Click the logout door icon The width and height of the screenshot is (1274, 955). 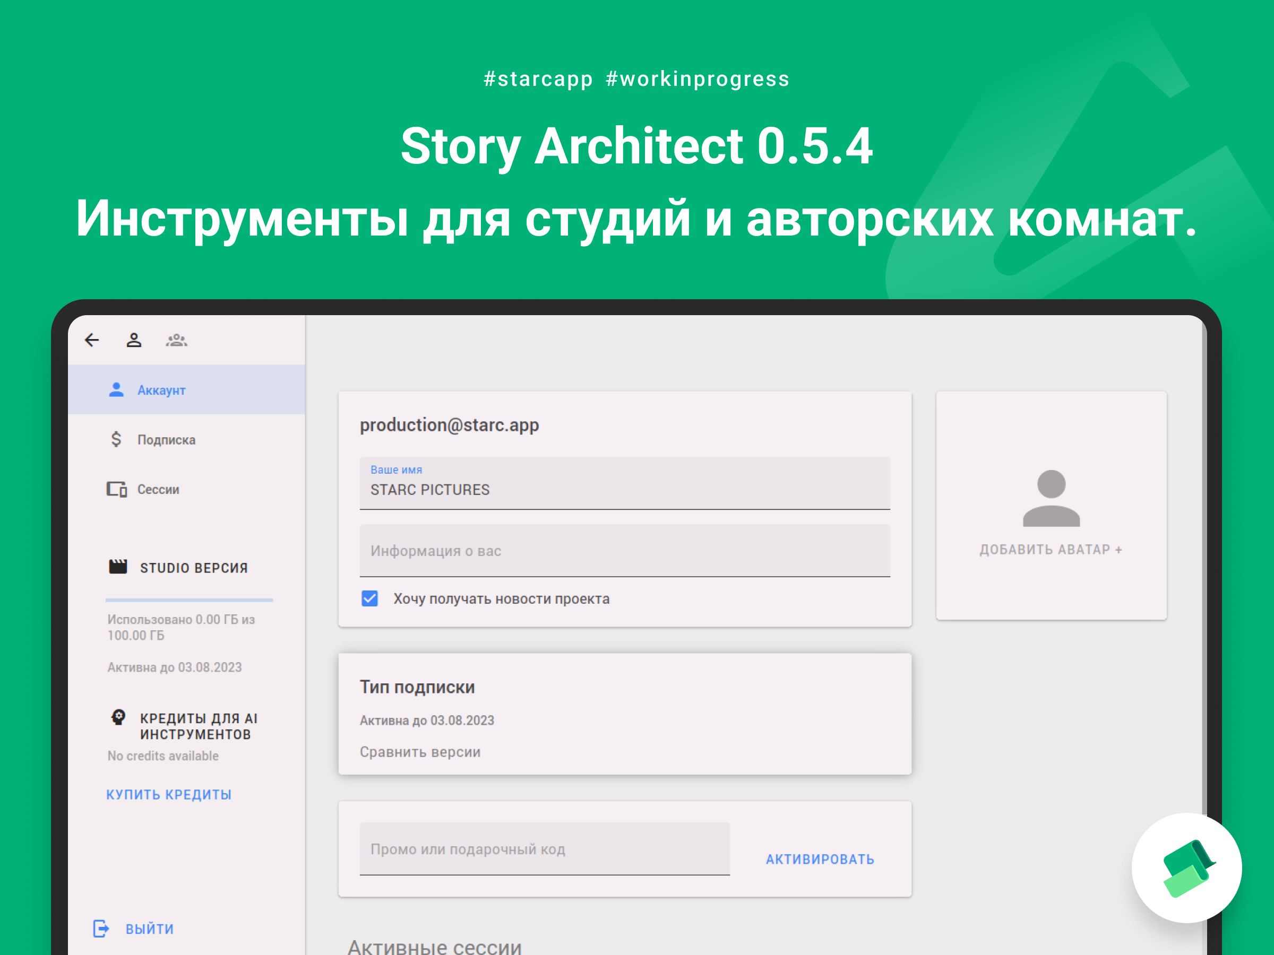point(101,928)
